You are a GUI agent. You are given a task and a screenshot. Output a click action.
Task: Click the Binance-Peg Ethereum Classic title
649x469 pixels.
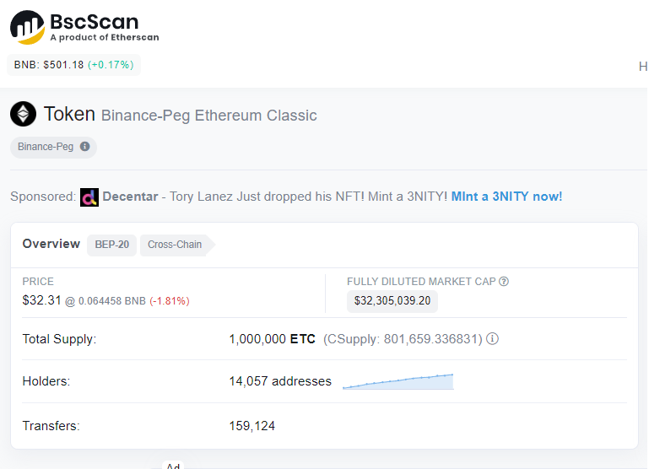(x=209, y=116)
